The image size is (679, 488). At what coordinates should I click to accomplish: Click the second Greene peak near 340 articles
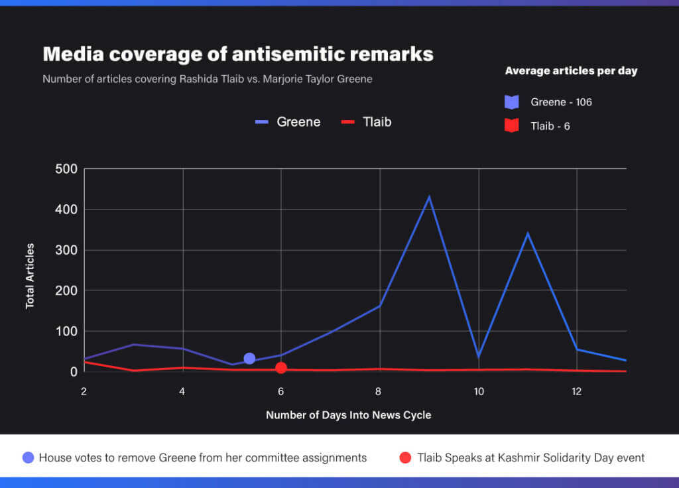pyautogui.click(x=527, y=234)
